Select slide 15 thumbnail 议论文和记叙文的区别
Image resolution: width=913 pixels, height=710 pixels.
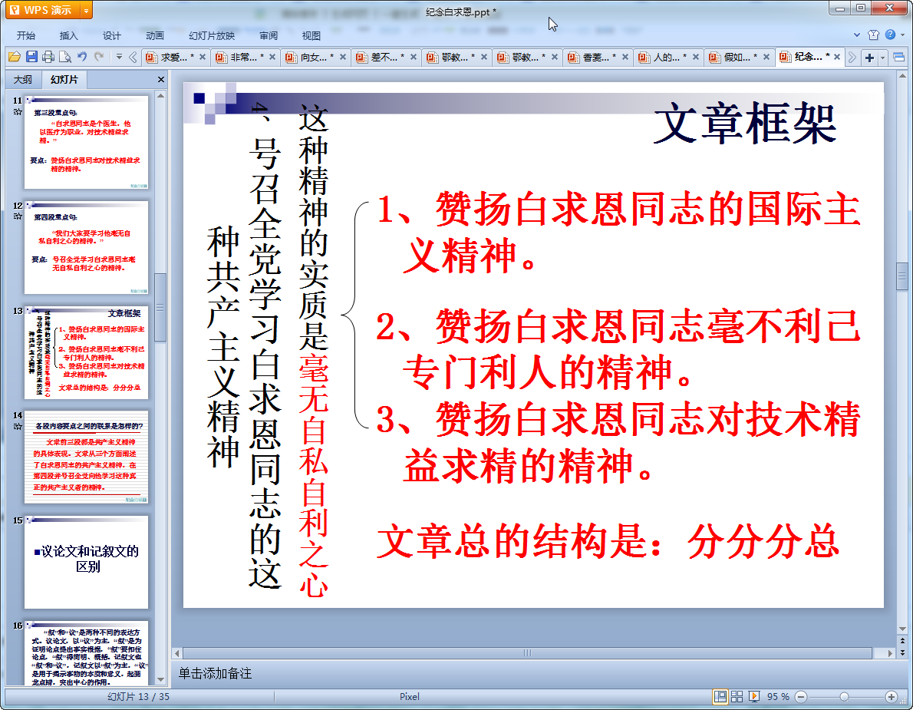point(86,562)
